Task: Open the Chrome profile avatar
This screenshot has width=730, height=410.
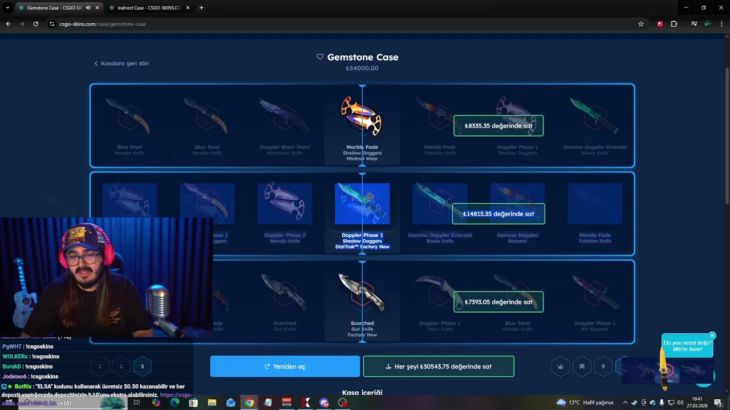Action: (708, 24)
